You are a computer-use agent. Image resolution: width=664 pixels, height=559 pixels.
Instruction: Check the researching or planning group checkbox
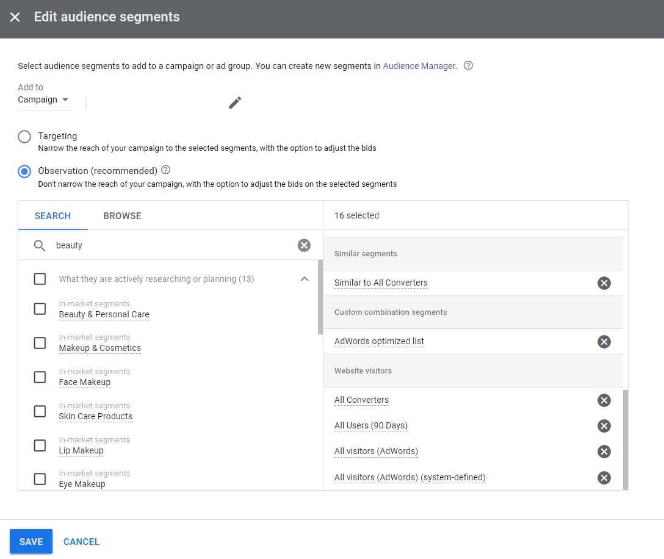(x=40, y=279)
